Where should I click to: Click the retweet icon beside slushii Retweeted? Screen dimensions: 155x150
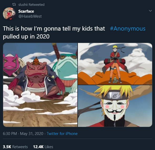tap(14, 4)
